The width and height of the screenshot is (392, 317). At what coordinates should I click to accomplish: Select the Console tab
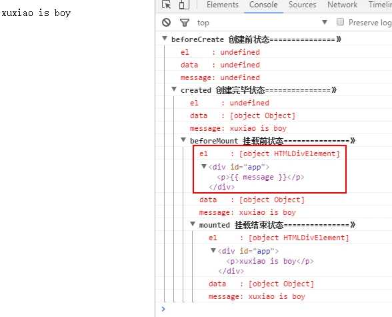pyautogui.click(x=263, y=5)
